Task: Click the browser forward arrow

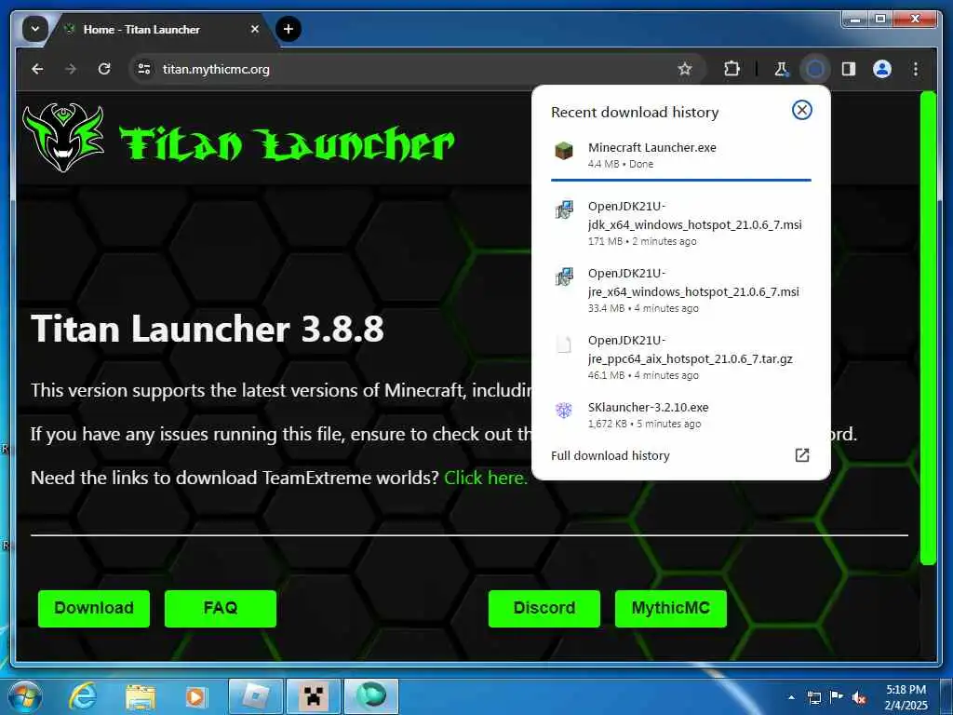Action: pyautogui.click(x=71, y=69)
